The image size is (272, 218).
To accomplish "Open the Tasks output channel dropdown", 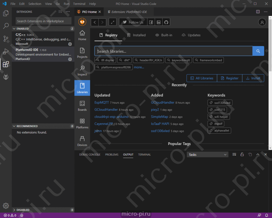I will click(207, 154).
